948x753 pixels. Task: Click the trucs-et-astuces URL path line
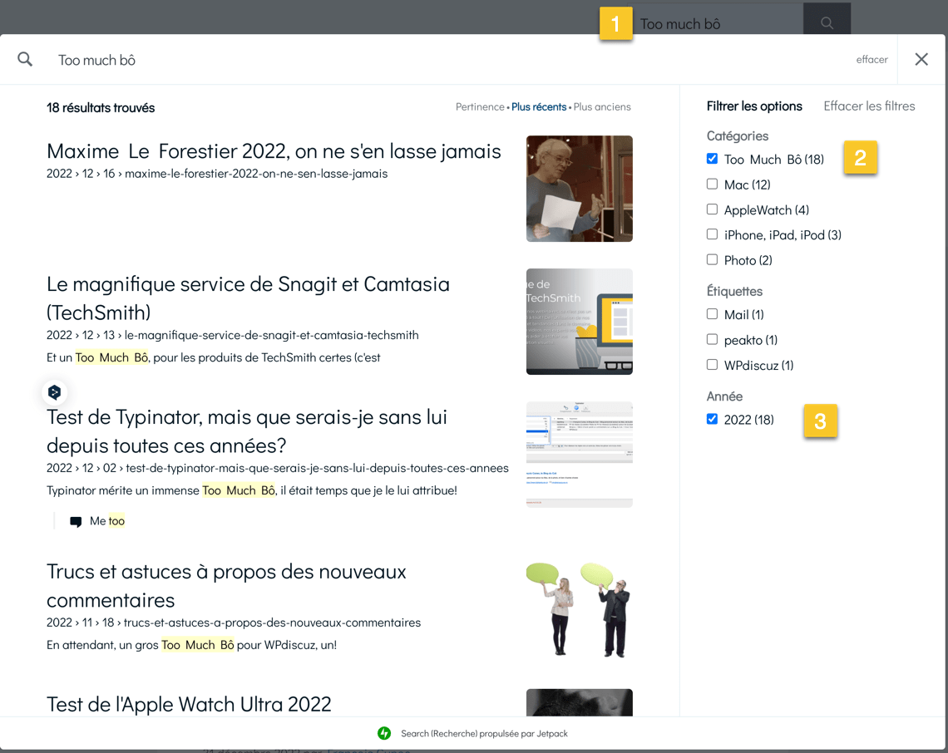tap(234, 623)
